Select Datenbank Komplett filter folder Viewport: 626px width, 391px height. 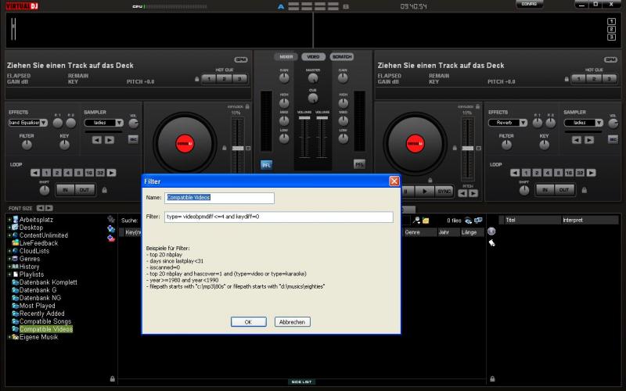tap(49, 282)
